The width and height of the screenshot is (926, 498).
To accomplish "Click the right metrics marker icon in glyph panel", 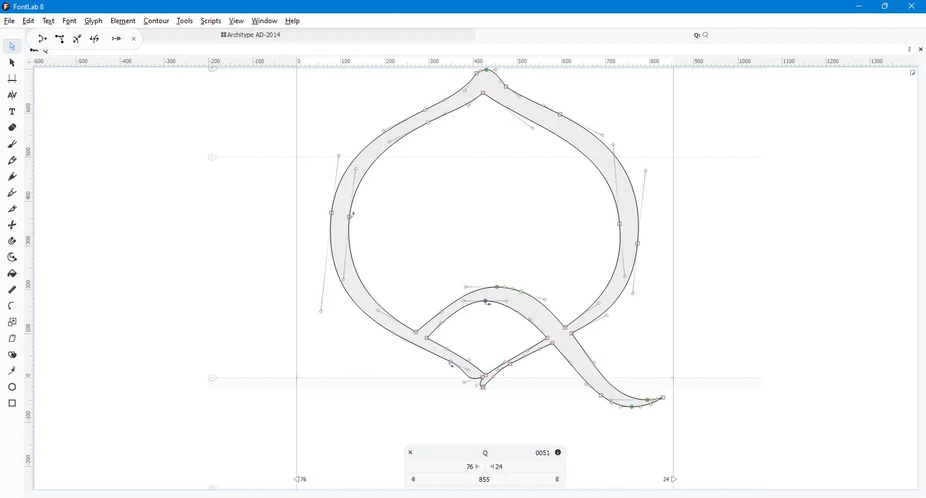I will coord(557,479).
